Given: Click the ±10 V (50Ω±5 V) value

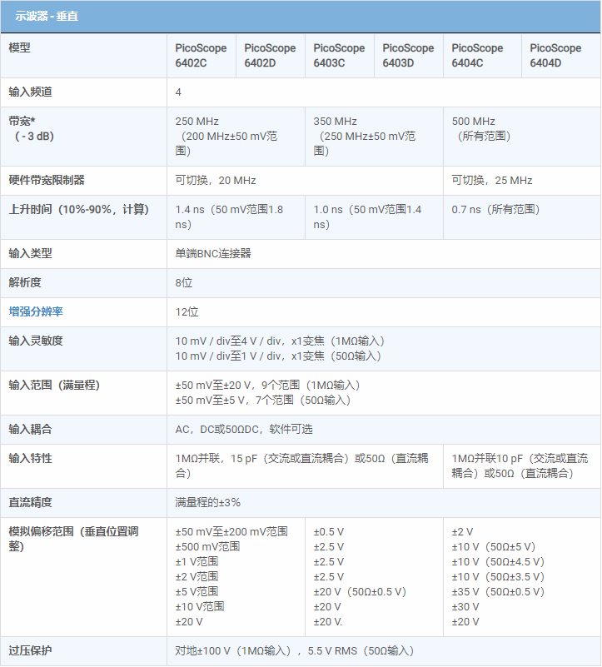Looking at the screenshot, I should 494,547.
